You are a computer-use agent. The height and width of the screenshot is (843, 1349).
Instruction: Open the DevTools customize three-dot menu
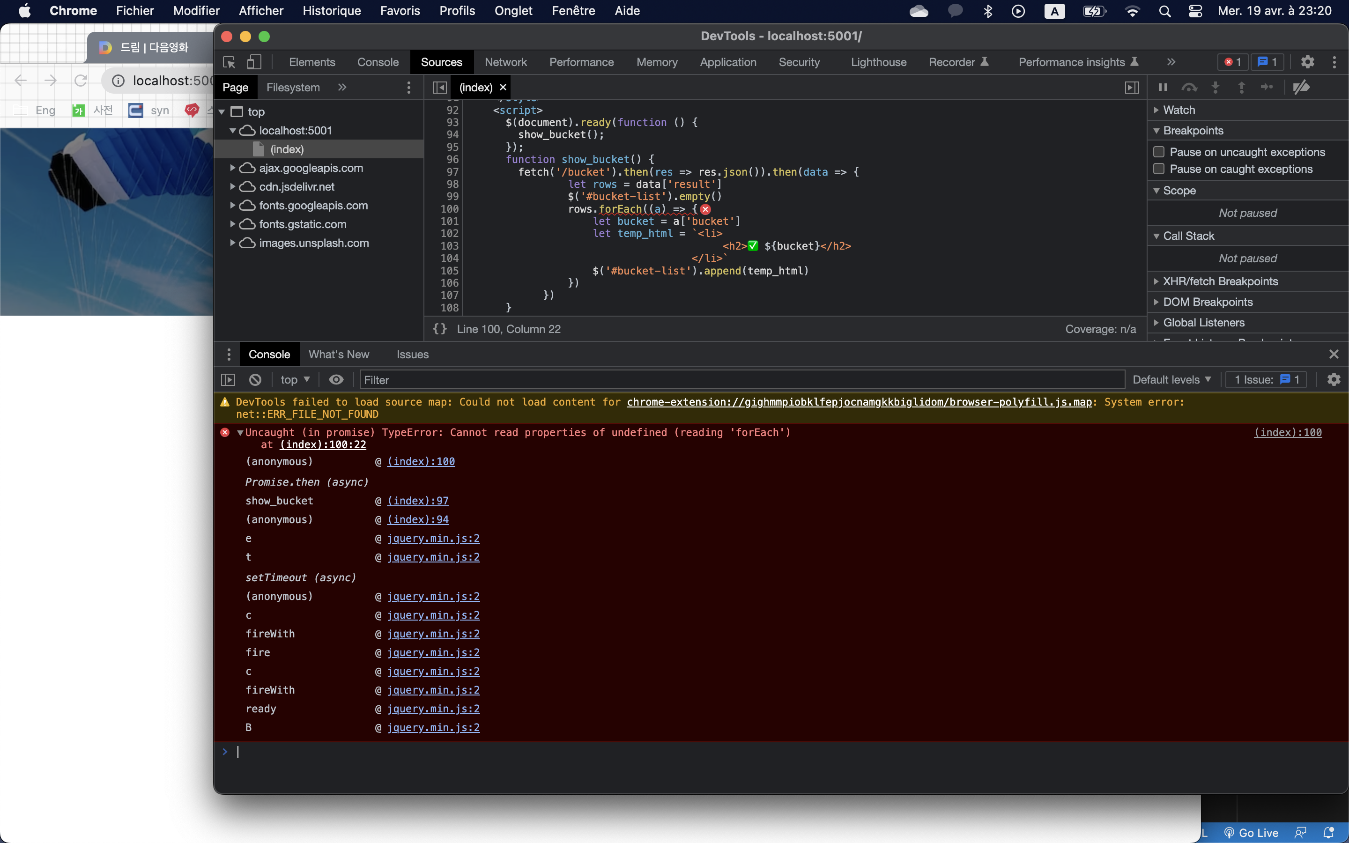point(1334,62)
